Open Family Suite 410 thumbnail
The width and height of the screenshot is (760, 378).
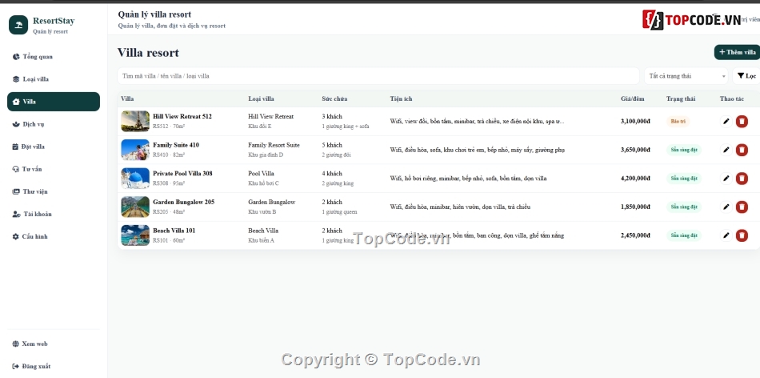[x=135, y=150]
